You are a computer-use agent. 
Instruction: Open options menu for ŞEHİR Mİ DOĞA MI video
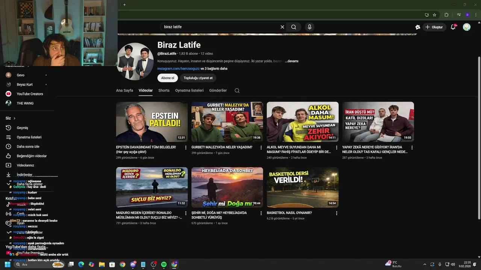tap(261, 213)
